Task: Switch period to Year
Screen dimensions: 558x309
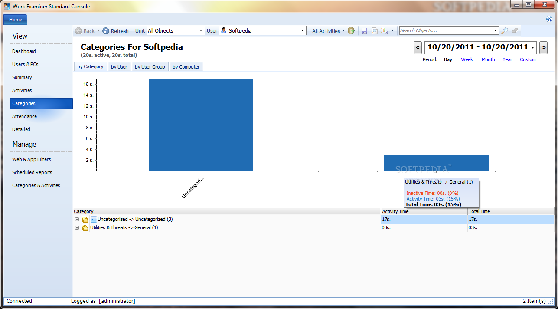Action: coord(507,60)
